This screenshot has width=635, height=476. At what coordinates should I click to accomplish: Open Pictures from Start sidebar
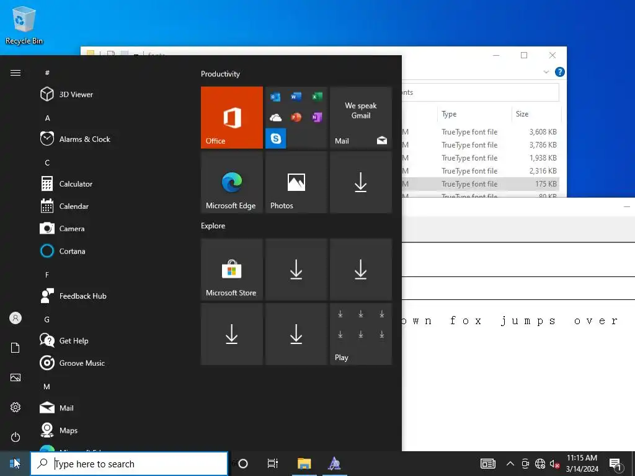16,377
